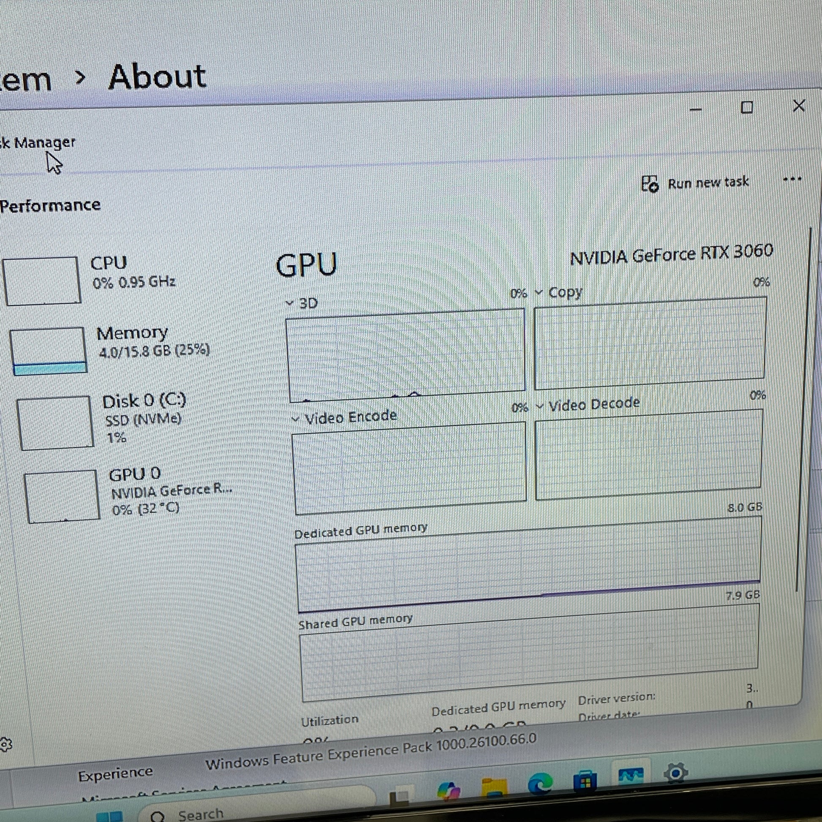Click the Dedicated GPU memory graph
This screenshot has width=822, height=822.
tap(528, 565)
